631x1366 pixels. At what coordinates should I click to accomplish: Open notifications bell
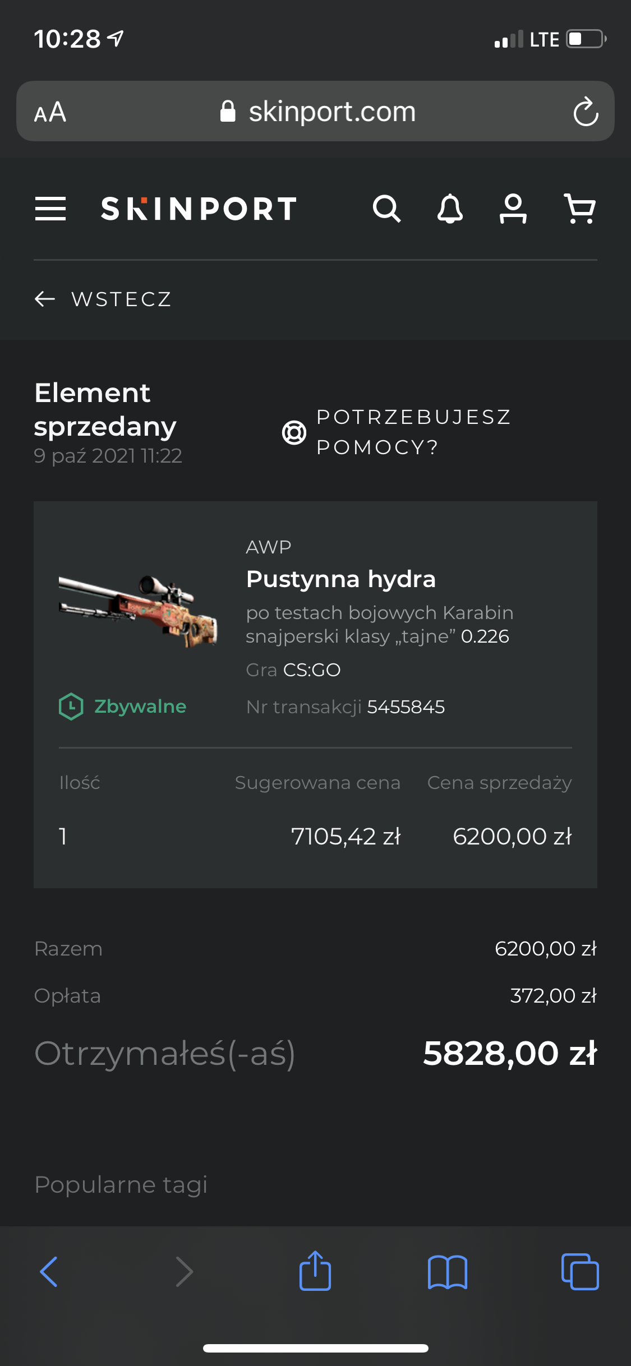pos(450,209)
